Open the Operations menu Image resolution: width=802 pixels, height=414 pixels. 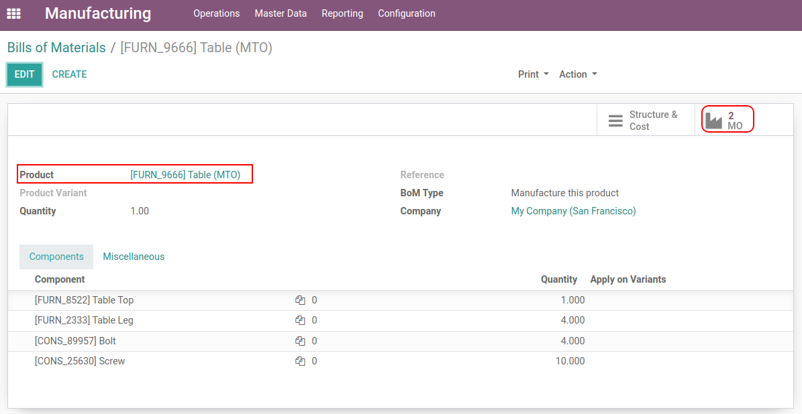(216, 13)
